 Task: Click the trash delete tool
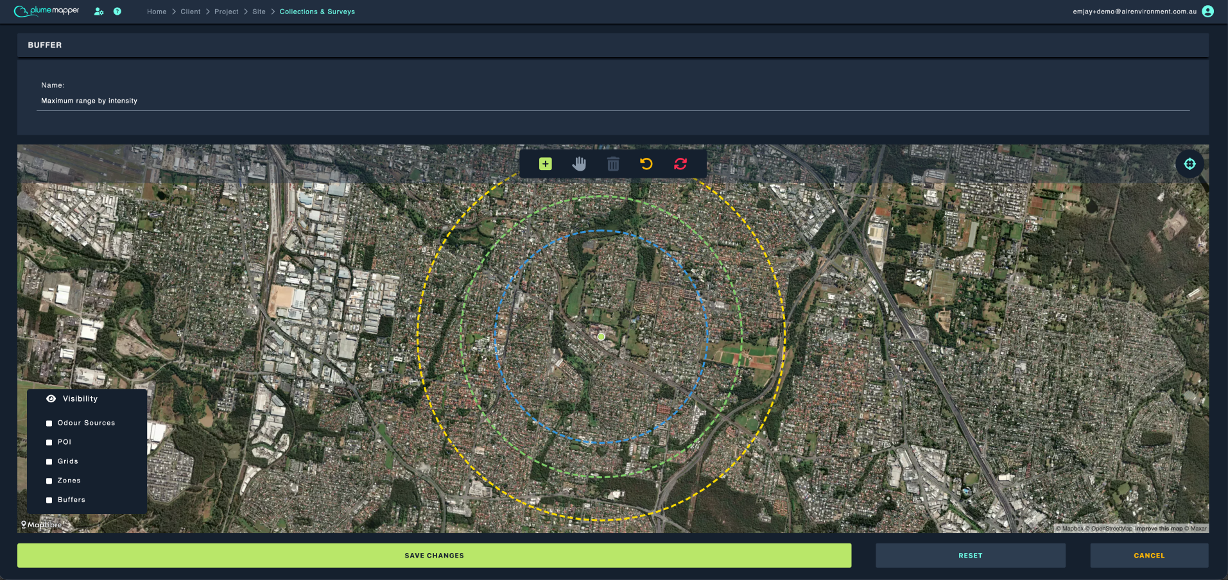[x=613, y=164]
